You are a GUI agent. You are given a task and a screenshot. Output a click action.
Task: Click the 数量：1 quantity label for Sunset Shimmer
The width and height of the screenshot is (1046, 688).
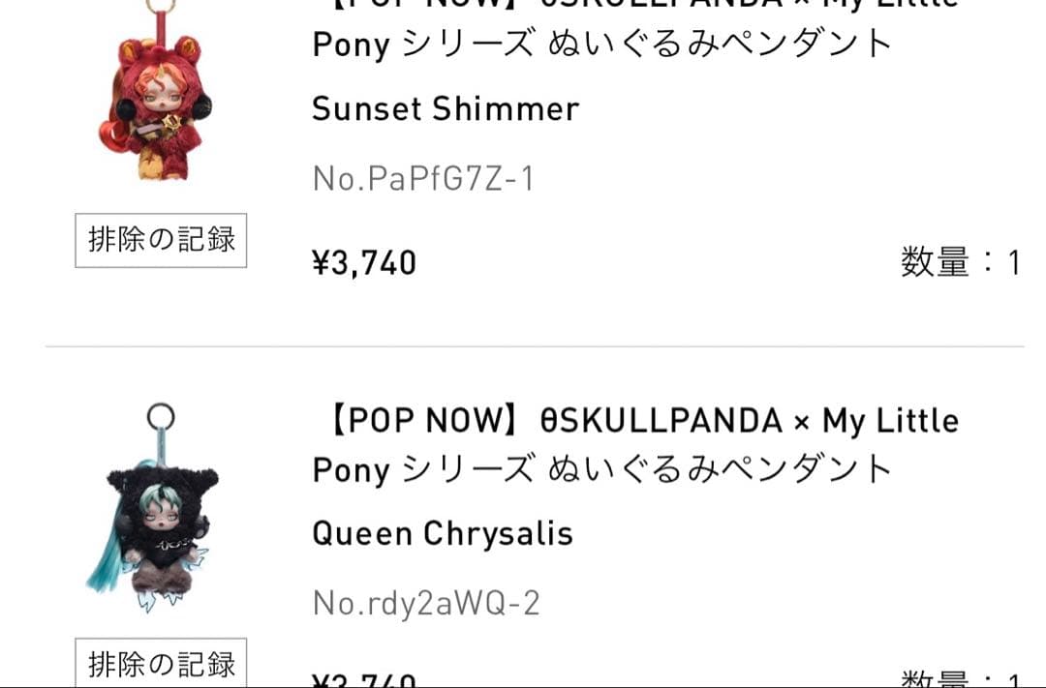click(x=962, y=262)
